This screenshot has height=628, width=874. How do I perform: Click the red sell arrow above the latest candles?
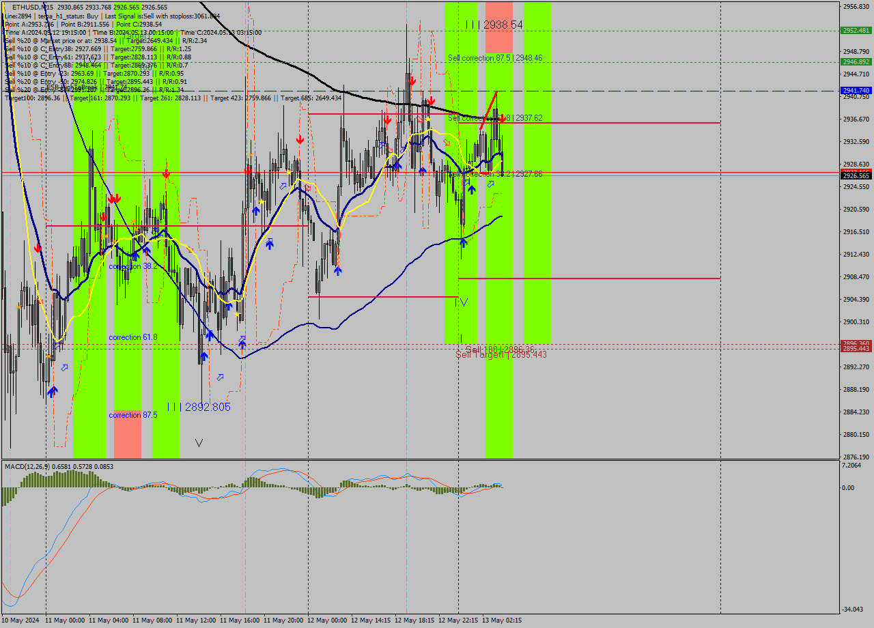tap(503, 118)
